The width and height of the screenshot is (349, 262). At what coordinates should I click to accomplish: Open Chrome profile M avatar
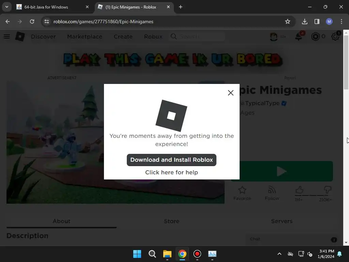click(x=329, y=21)
